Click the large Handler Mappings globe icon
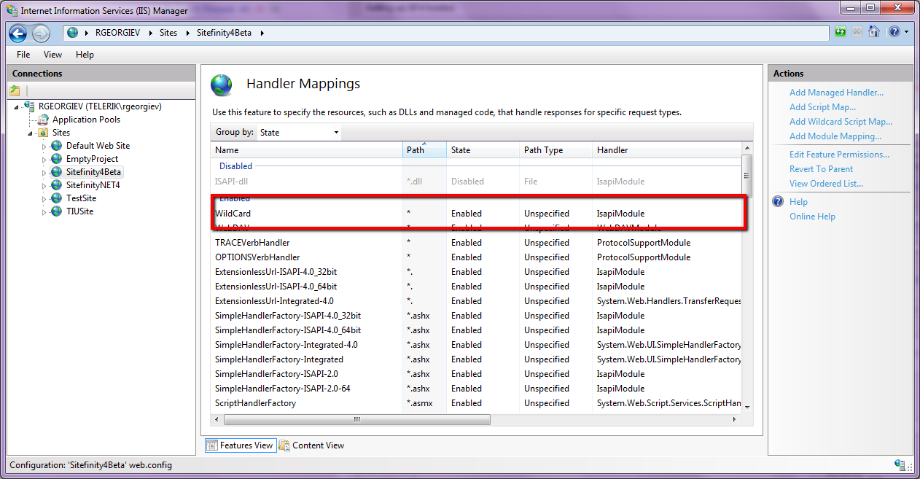Screen dimensions: 920x479 (x=222, y=85)
